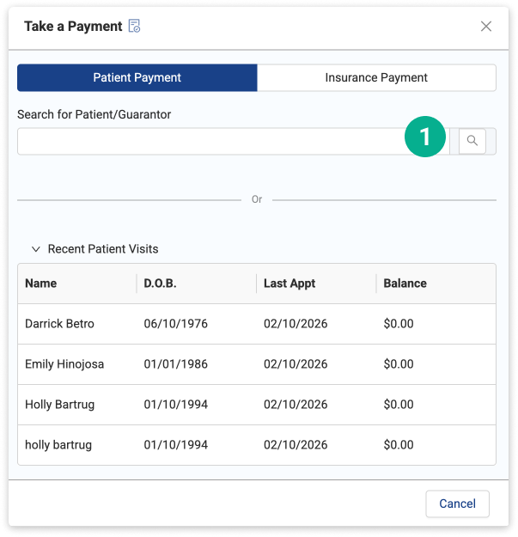Select patient Darrick Betro
Screen dimensions: 518x537
59,324
